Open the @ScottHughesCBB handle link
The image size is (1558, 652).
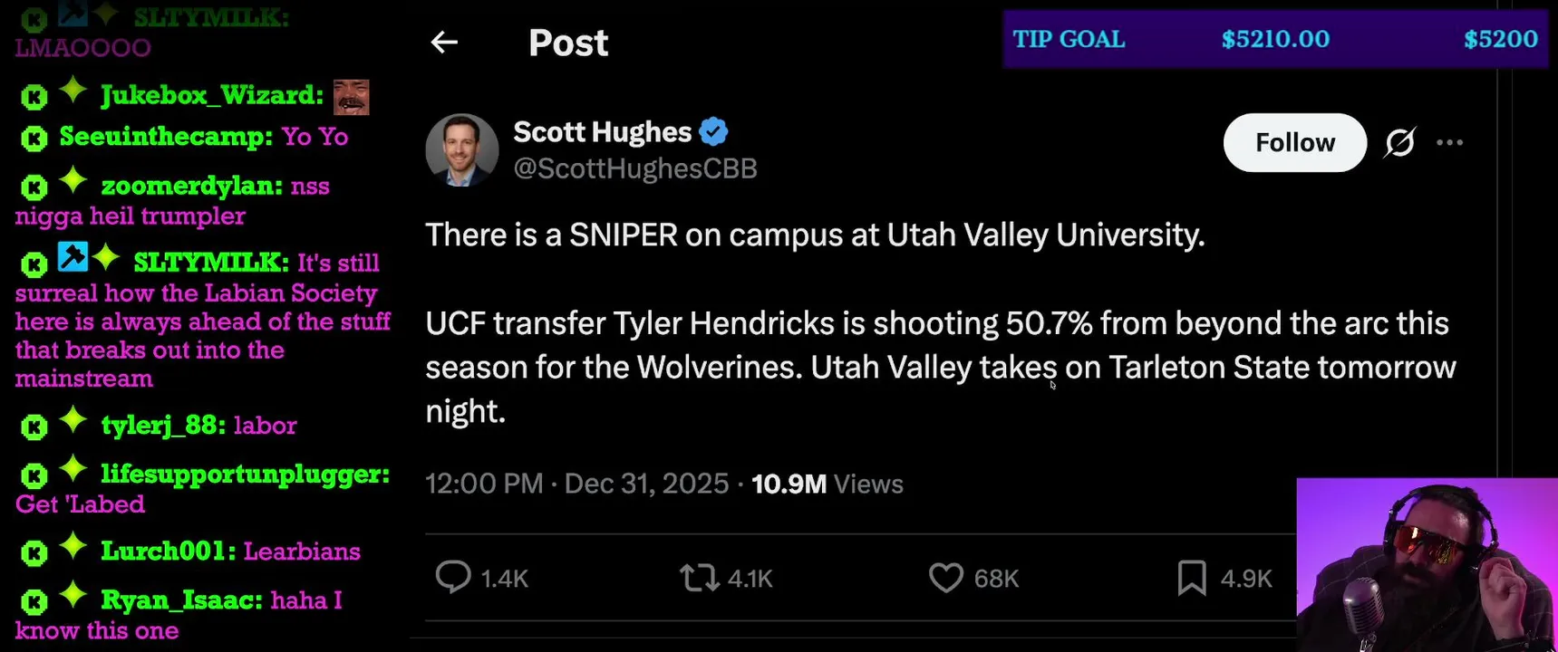(x=634, y=168)
